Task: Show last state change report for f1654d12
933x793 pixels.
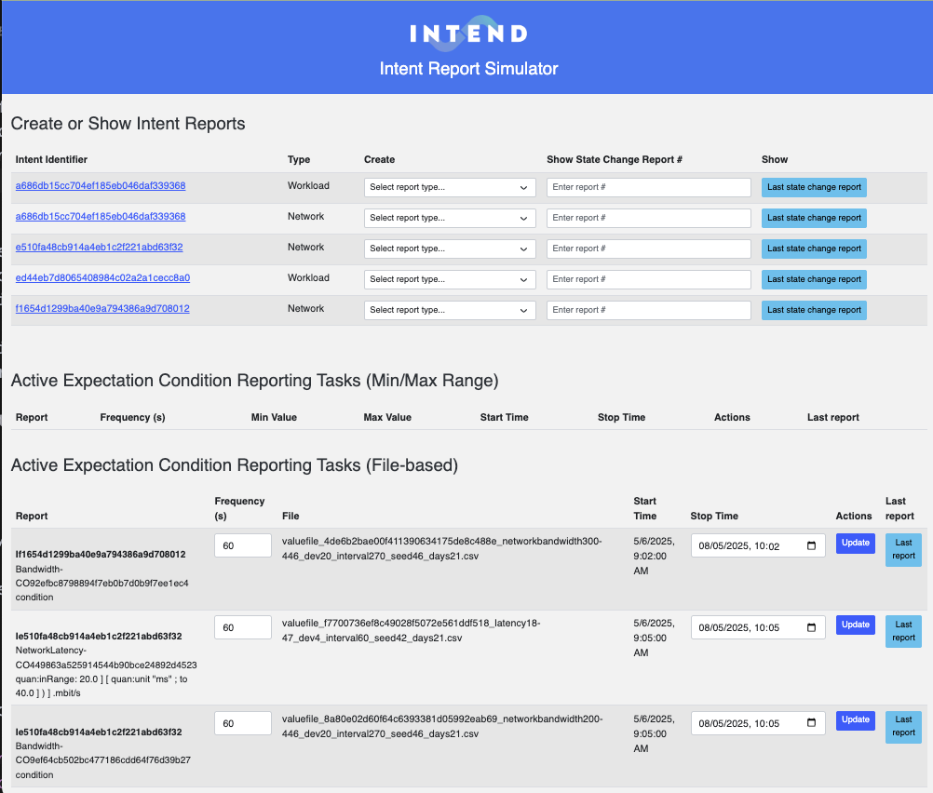Action: tap(814, 310)
